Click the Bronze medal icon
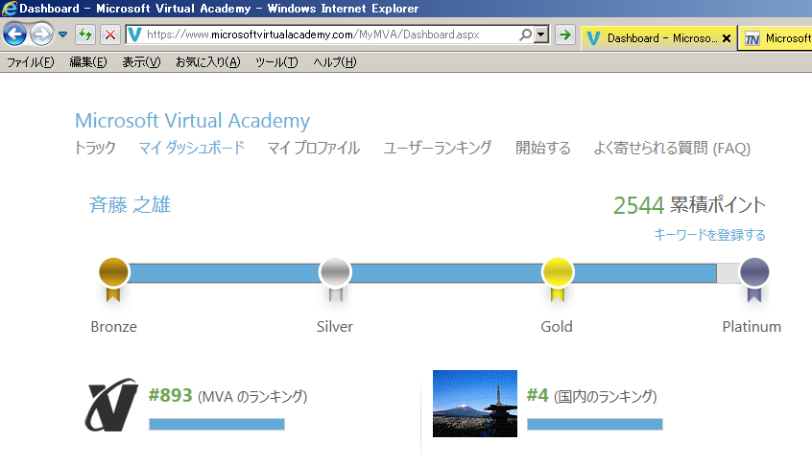This screenshot has width=812, height=466. [x=114, y=274]
